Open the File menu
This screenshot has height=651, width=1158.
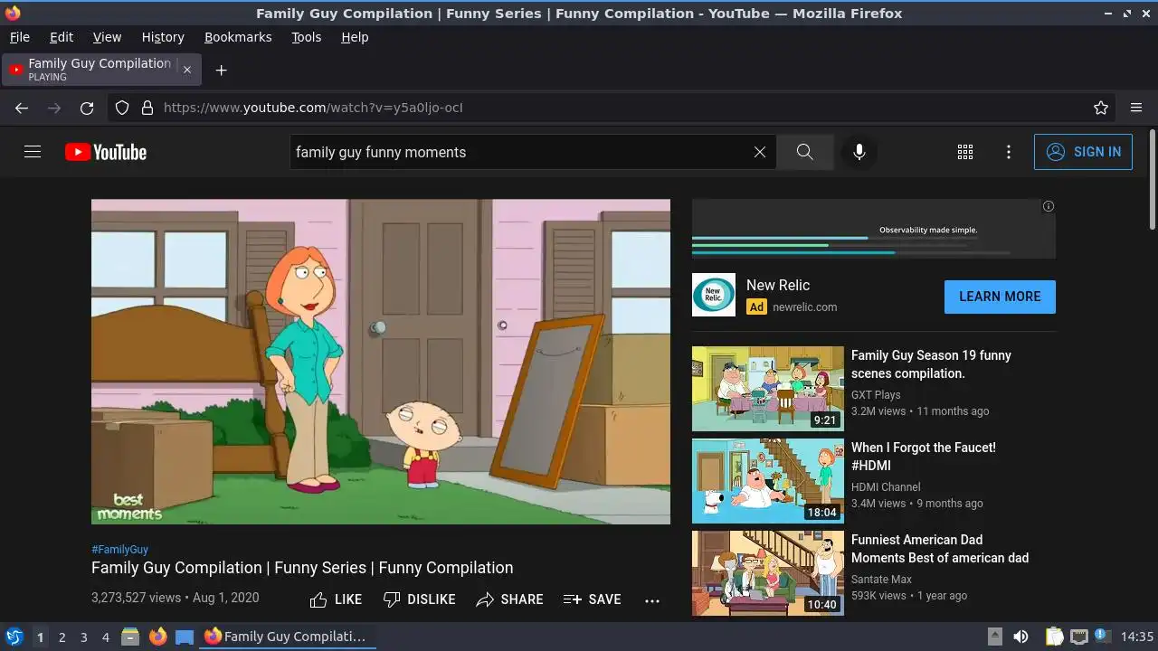pos(20,37)
